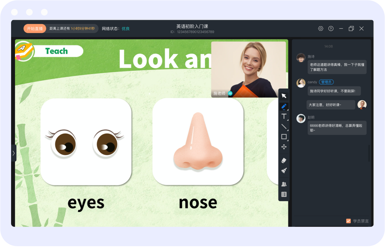Open the settings hexagon icon

pos(321,29)
